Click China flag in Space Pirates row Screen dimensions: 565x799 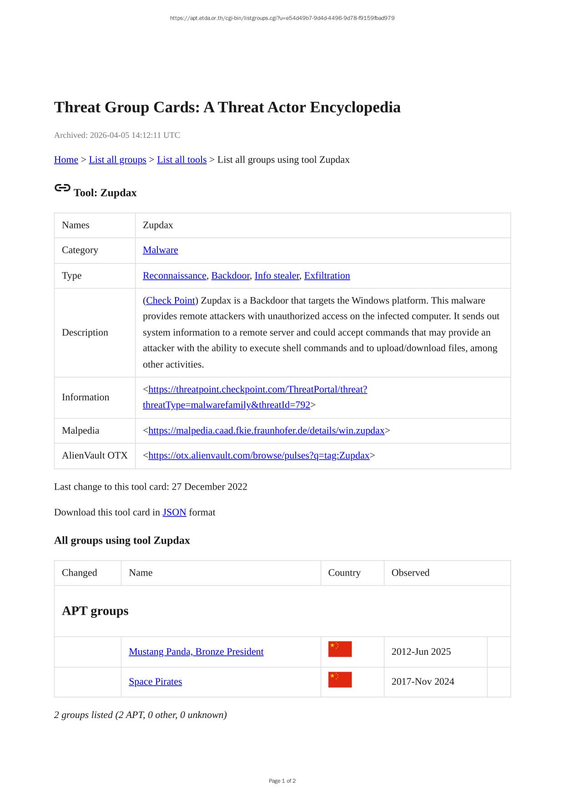point(340,679)
